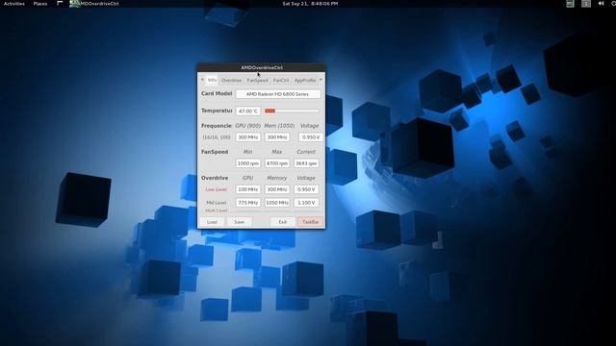
Task: Click the Mem (1050) frequency header
Action: [279, 126]
